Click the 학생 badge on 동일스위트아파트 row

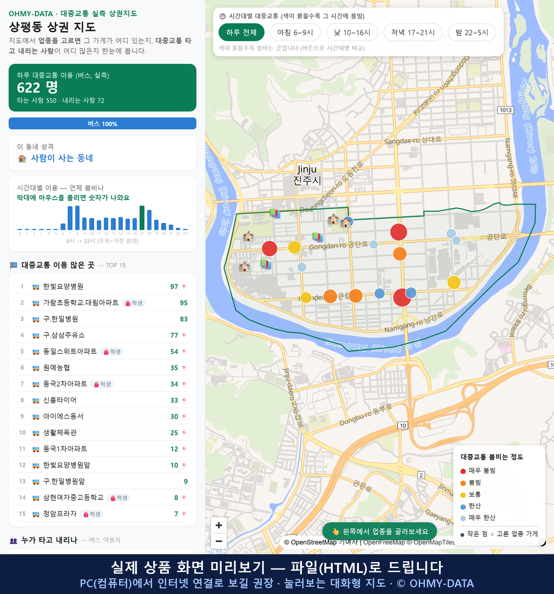112,352
